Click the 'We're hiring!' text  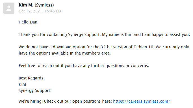click(31, 101)
